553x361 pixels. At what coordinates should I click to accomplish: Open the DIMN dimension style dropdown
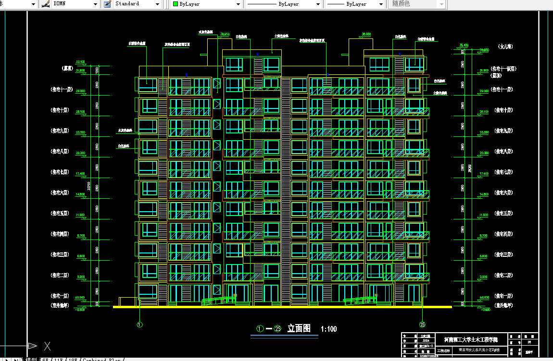click(x=95, y=4)
